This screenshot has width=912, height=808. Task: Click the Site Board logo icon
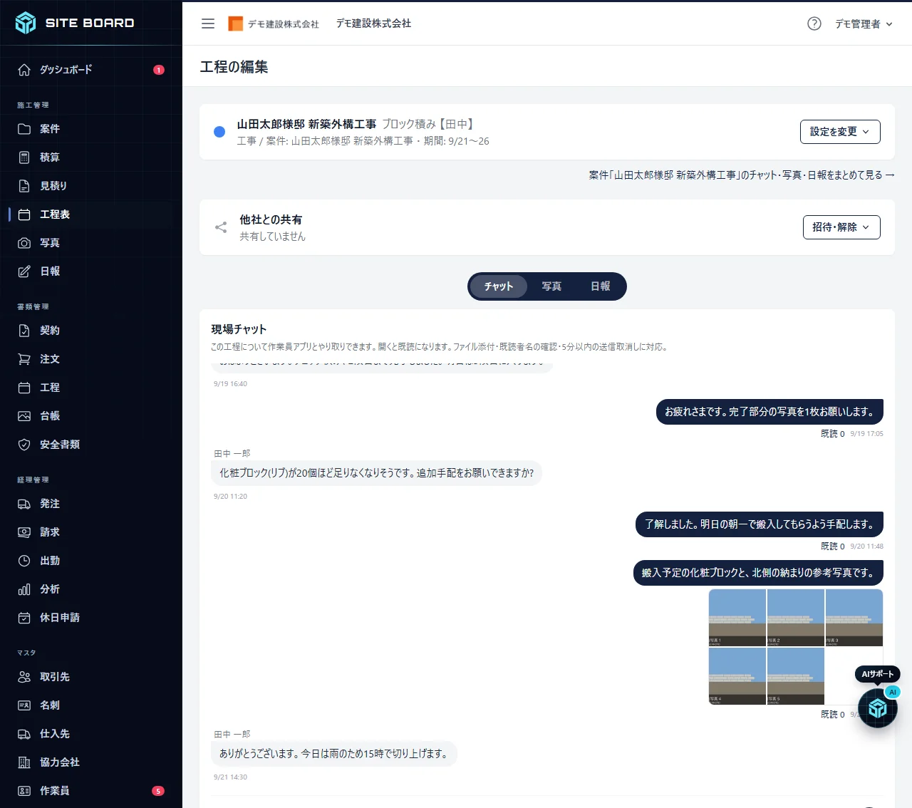tap(26, 23)
